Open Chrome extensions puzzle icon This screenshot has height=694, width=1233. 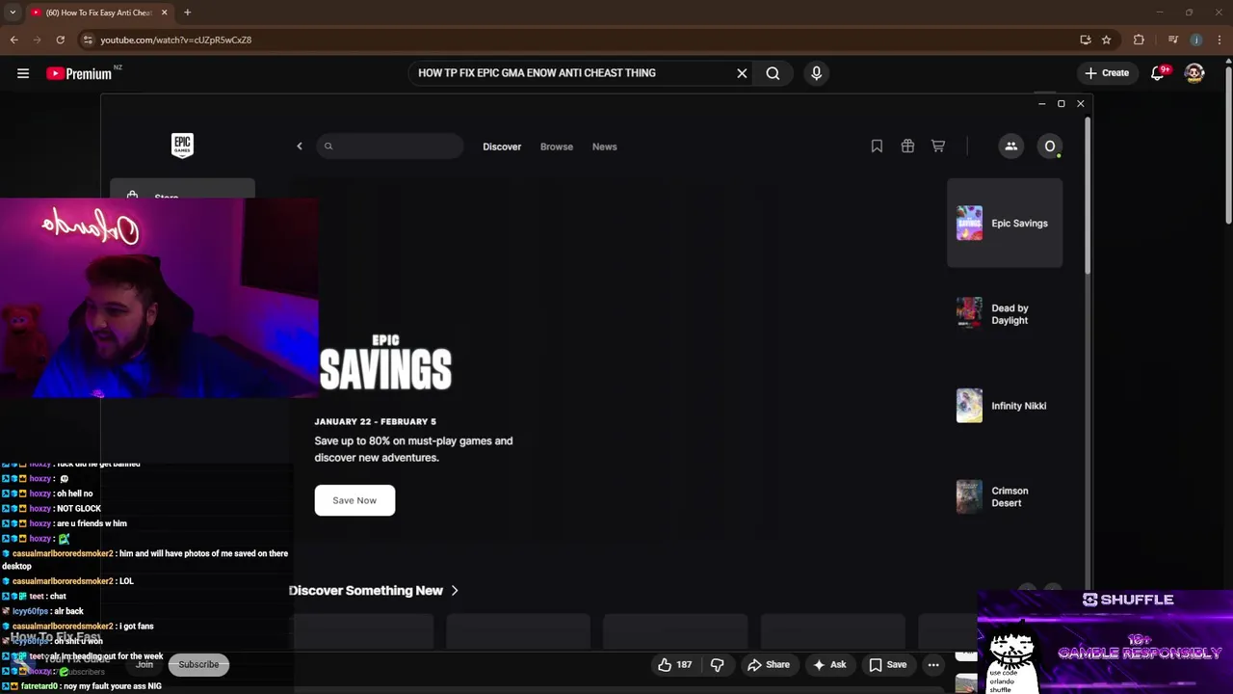tap(1139, 40)
